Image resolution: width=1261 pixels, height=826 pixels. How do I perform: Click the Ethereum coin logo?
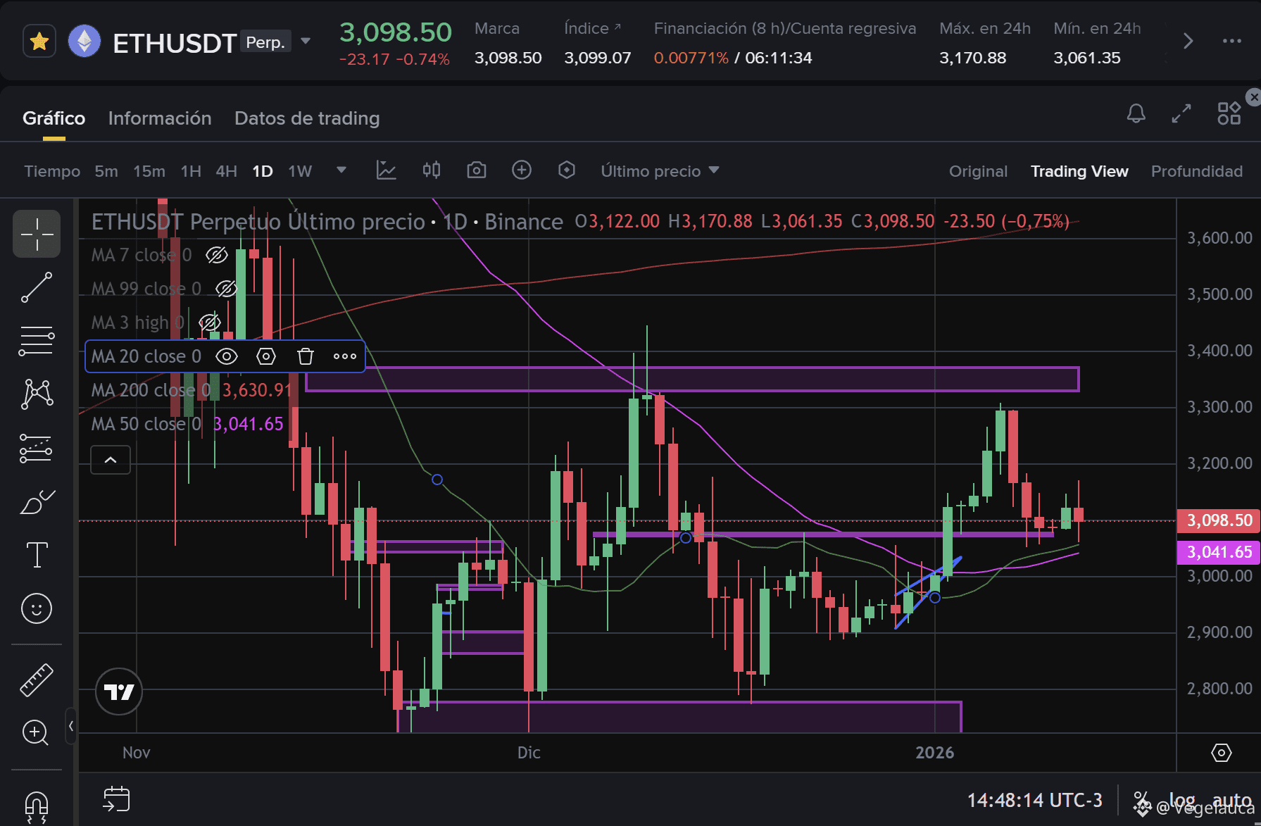(84, 42)
